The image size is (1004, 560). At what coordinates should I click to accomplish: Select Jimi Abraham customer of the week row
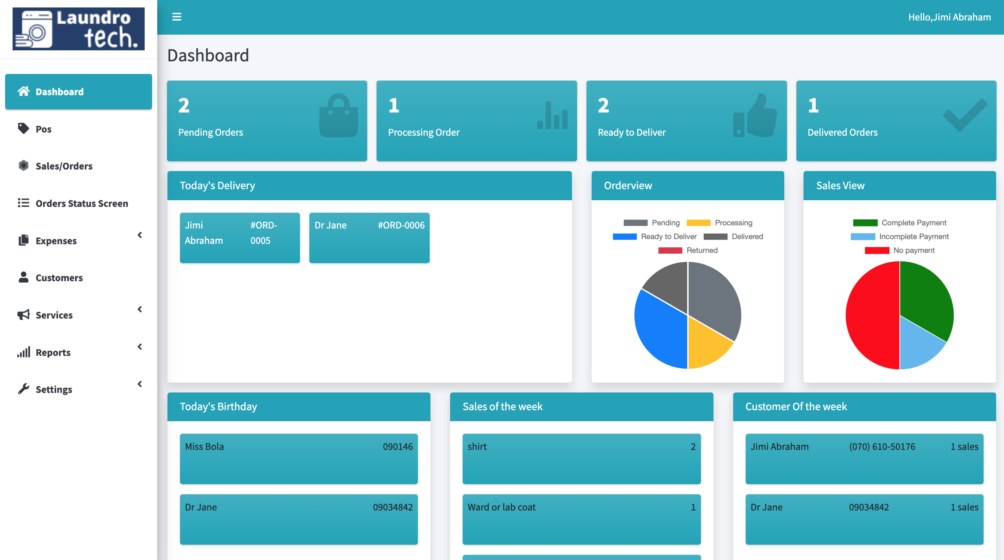tap(864, 459)
